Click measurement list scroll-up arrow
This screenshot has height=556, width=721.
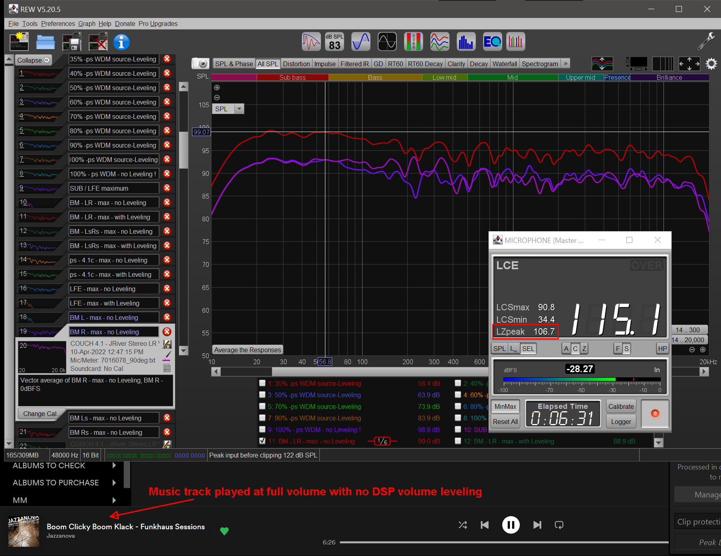(9, 60)
